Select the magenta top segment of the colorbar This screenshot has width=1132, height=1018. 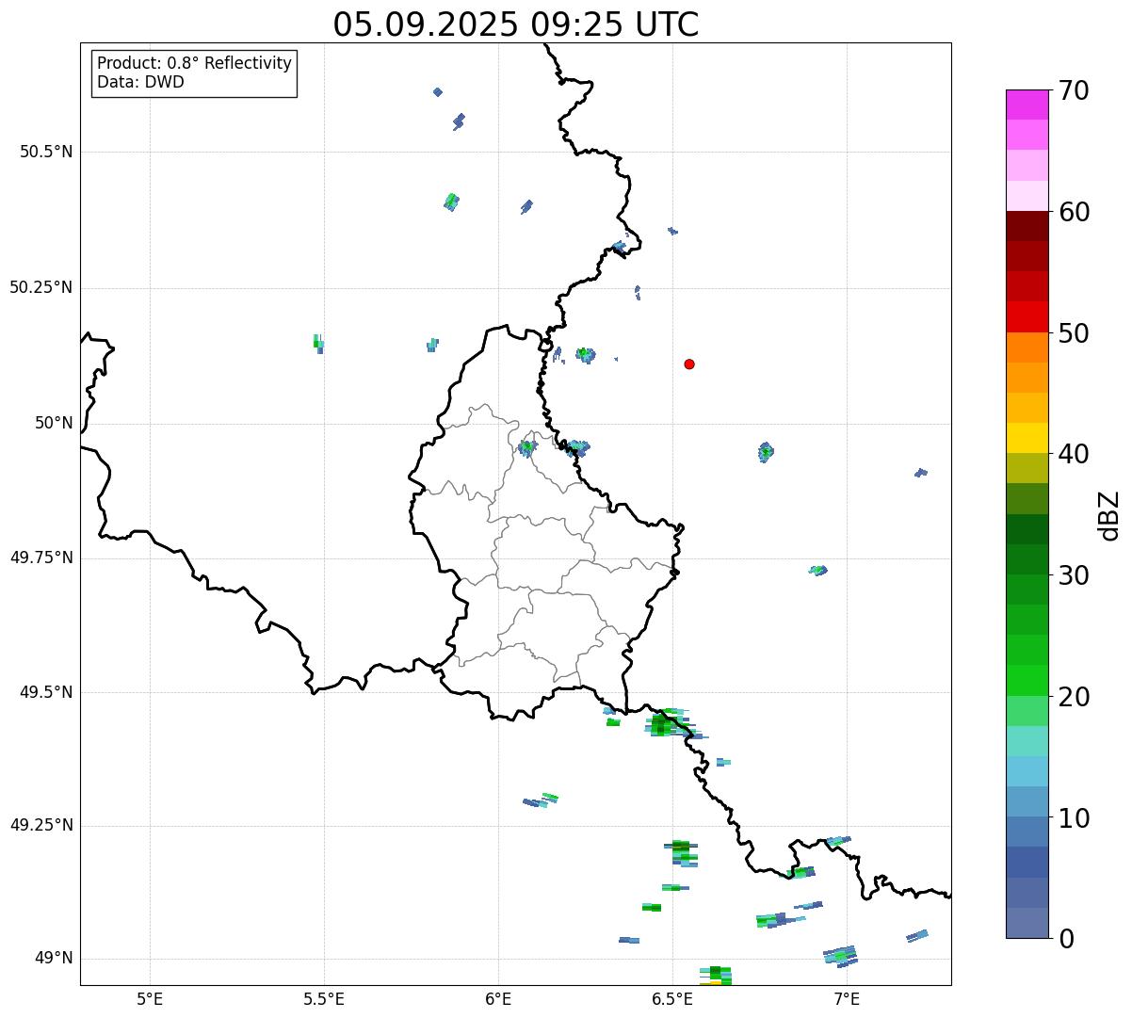[1027, 105]
